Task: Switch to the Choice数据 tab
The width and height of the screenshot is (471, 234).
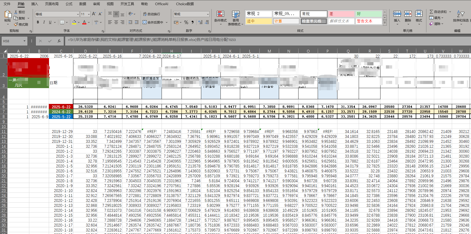Action: [x=185, y=4]
